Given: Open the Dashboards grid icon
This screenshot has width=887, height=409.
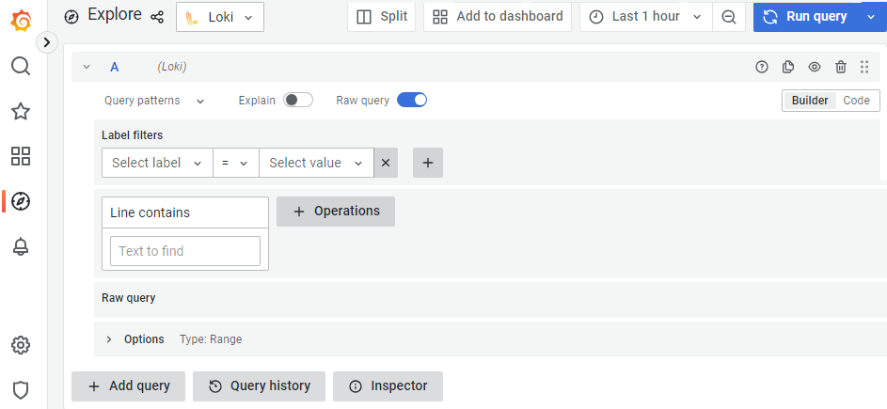Looking at the screenshot, I should [x=21, y=156].
